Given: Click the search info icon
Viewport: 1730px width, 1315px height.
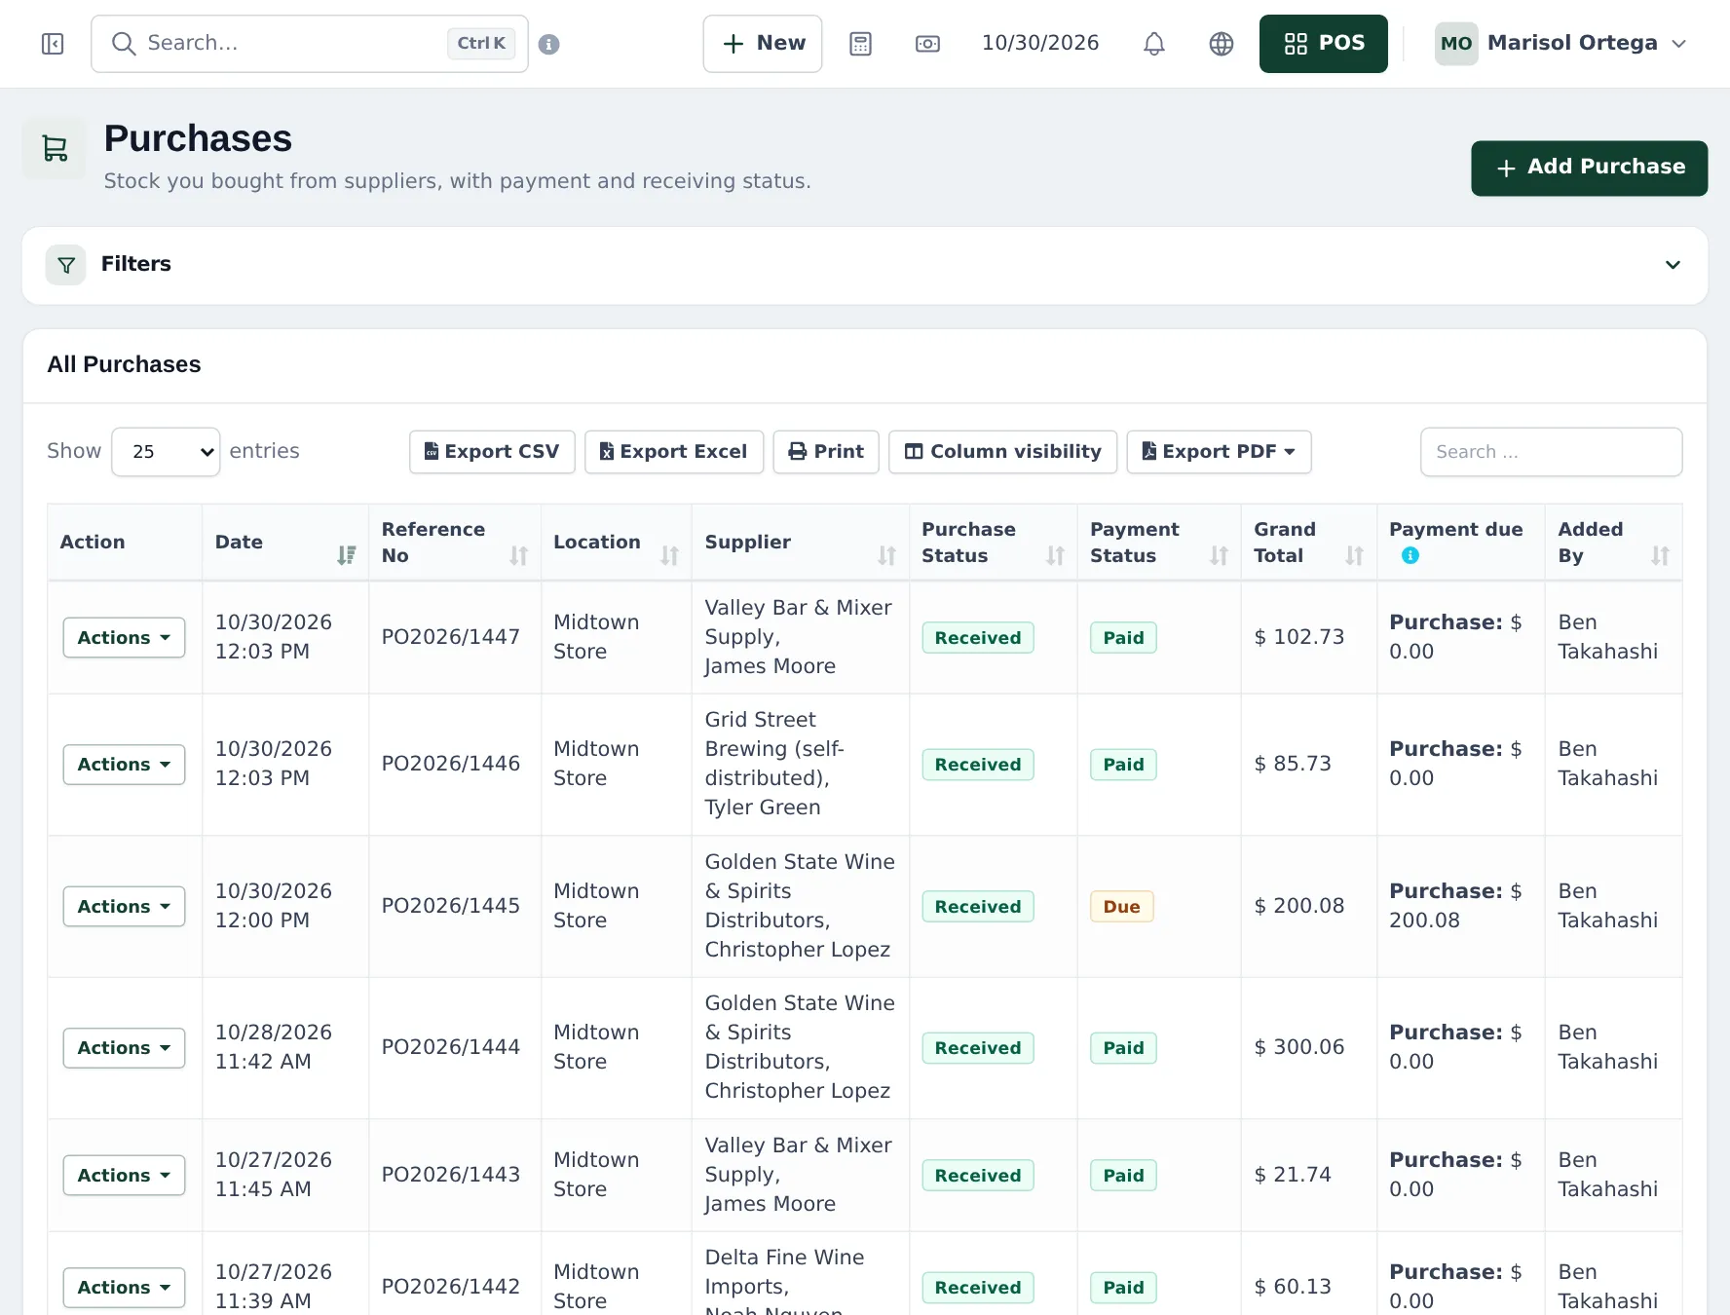Looking at the screenshot, I should pos(548,44).
